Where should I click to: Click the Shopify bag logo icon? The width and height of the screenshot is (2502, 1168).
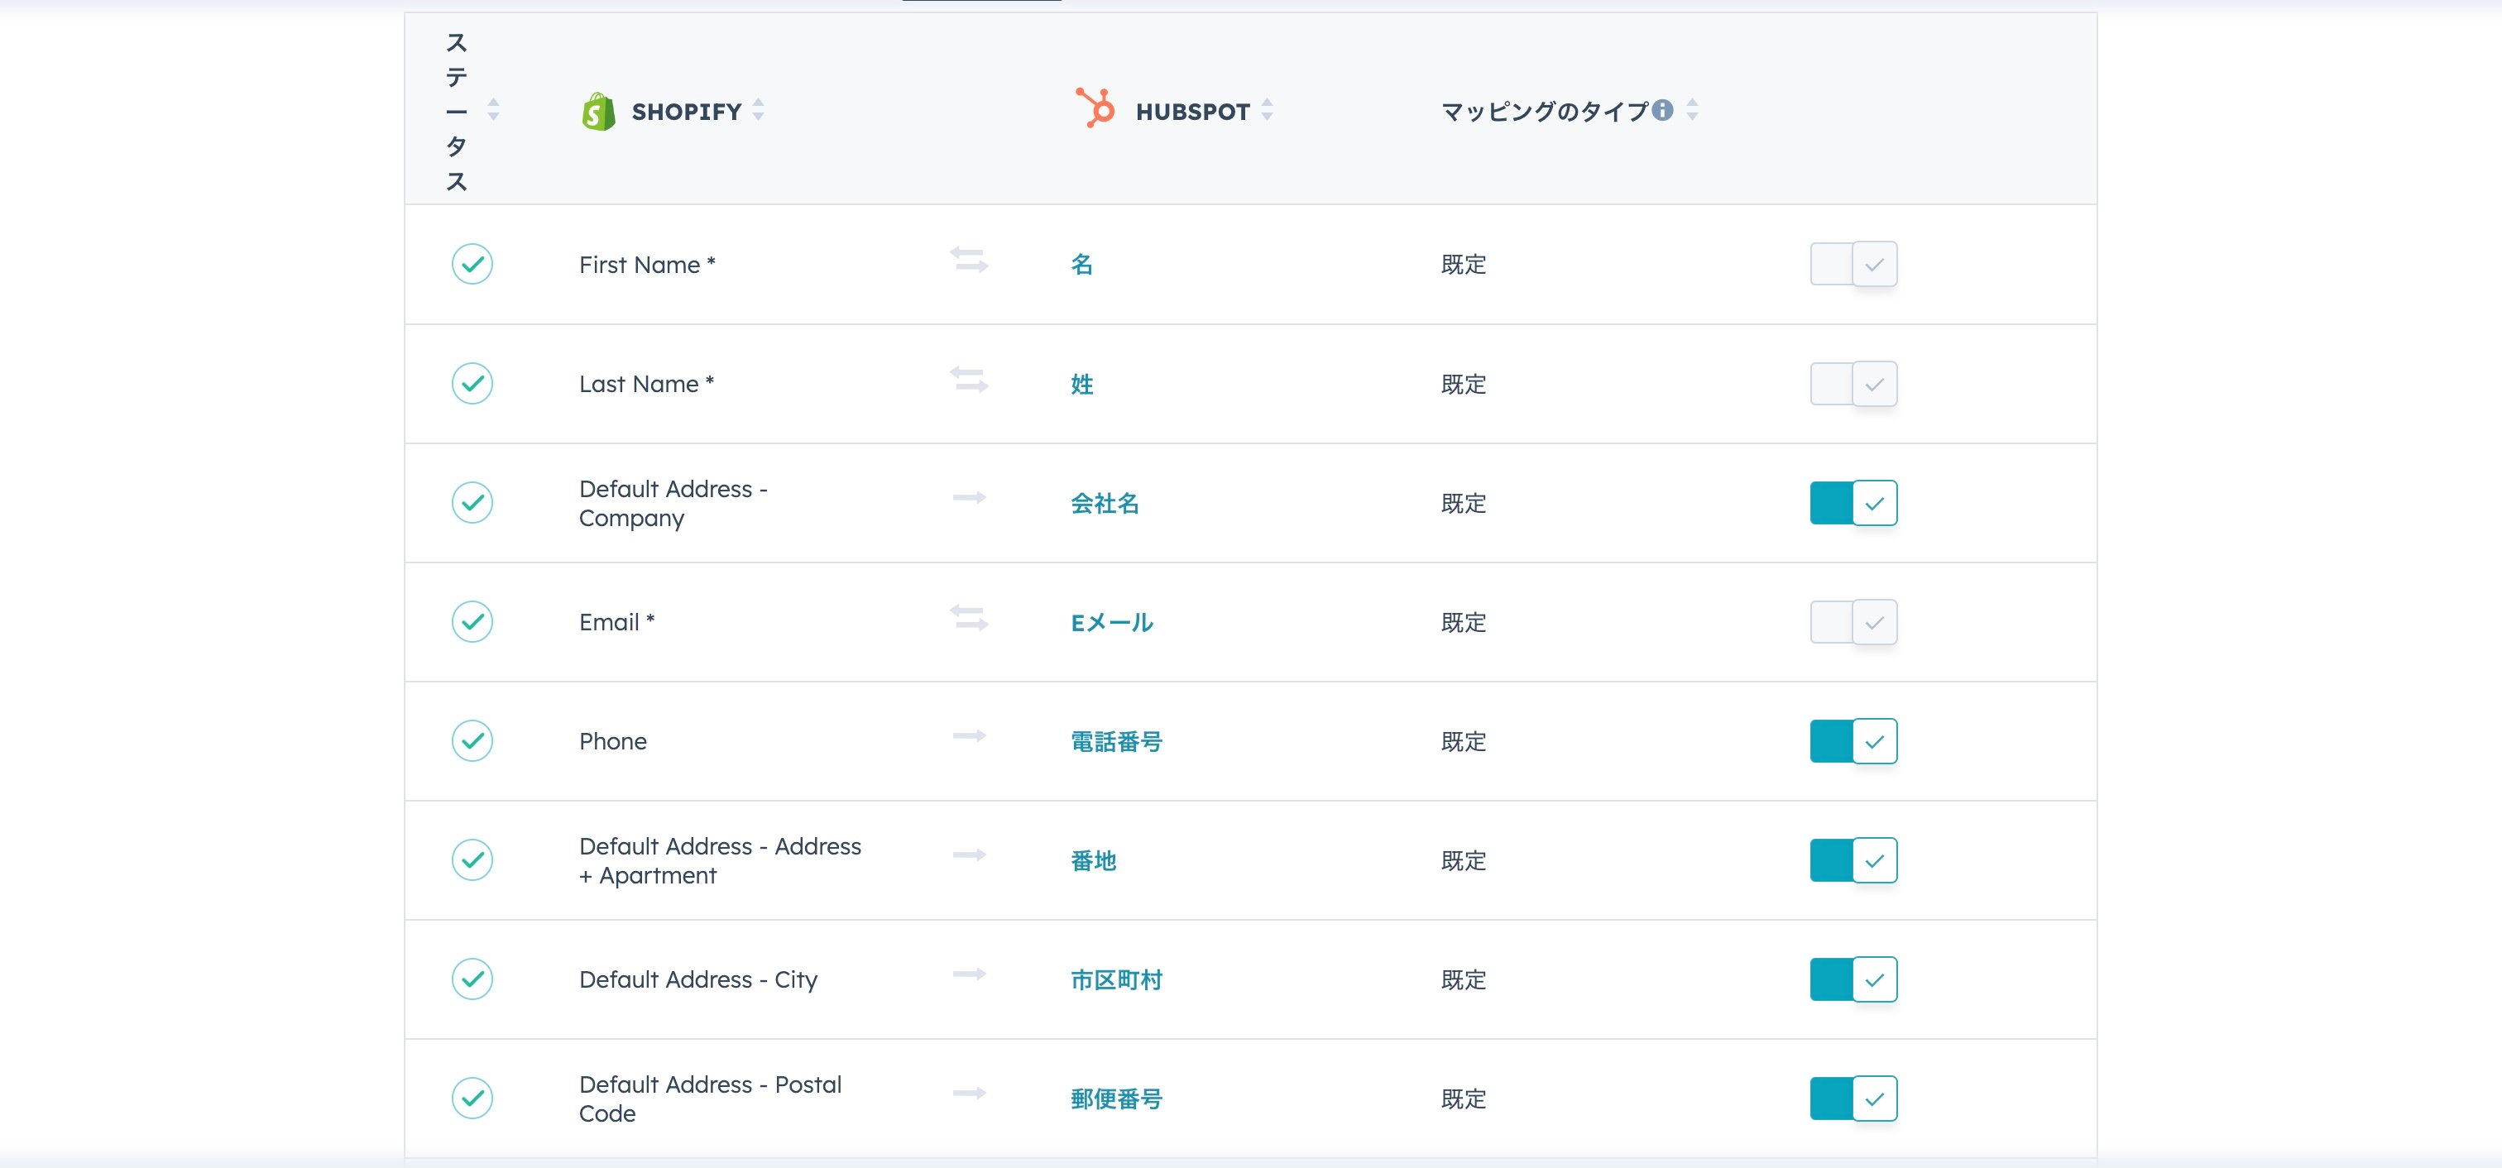598,112
